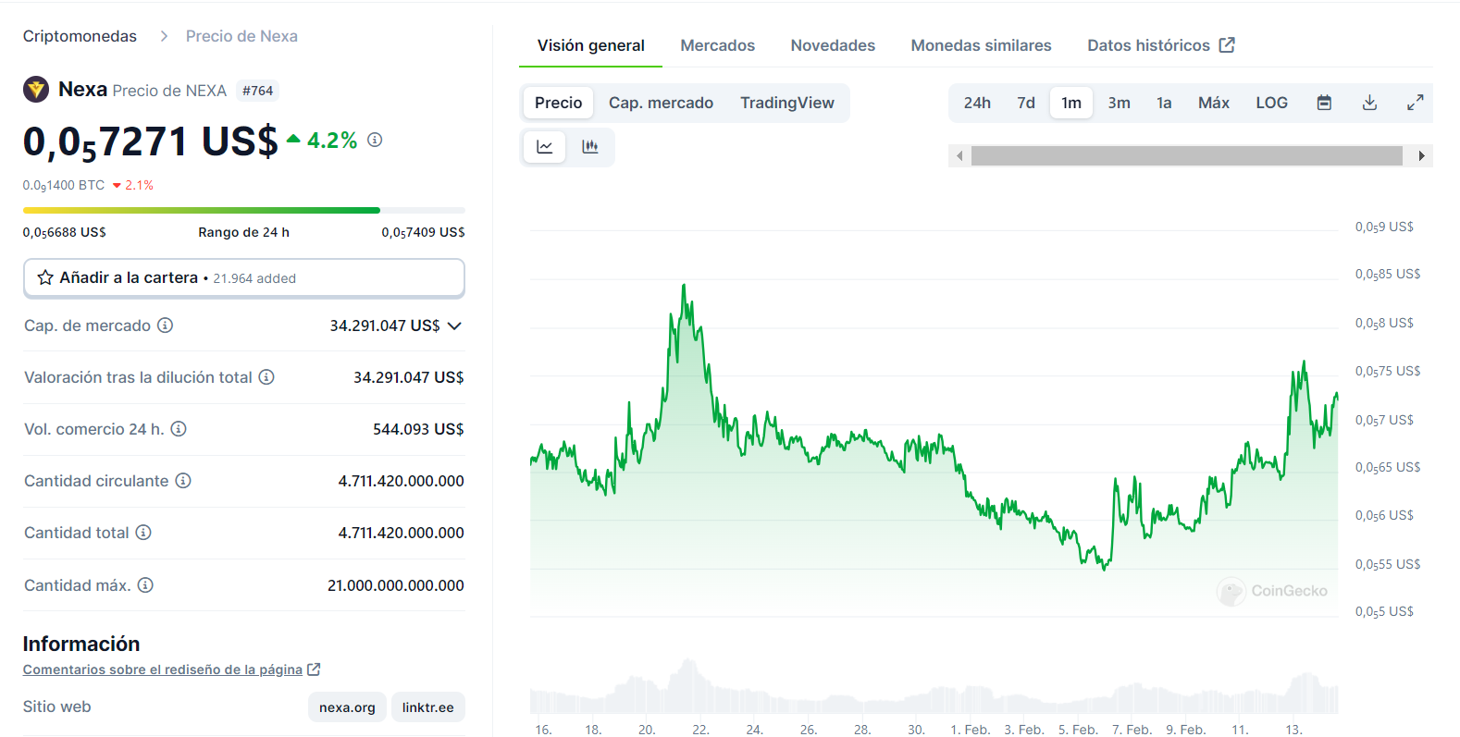Show info for Valoración tras la dilución total
1460x737 pixels.
[266, 377]
